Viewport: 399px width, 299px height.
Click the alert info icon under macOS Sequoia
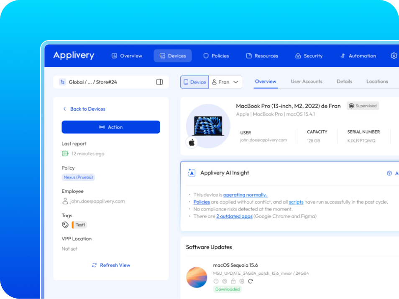tap(216, 281)
